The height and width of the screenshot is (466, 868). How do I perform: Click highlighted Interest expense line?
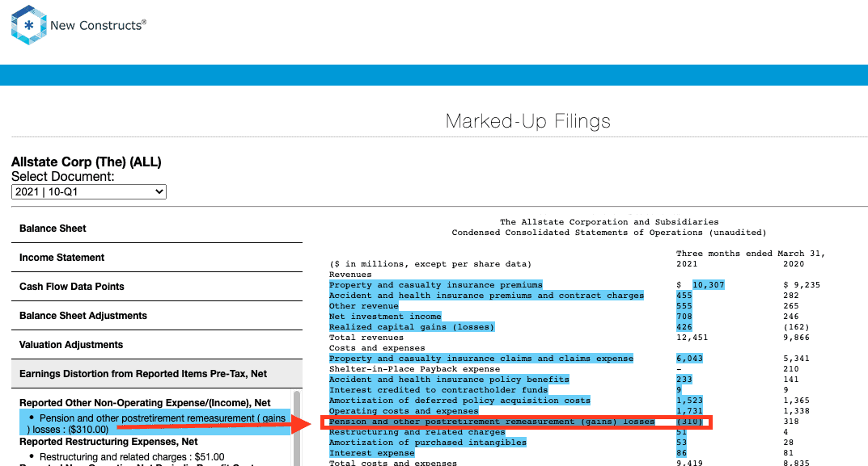[x=371, y=453]
